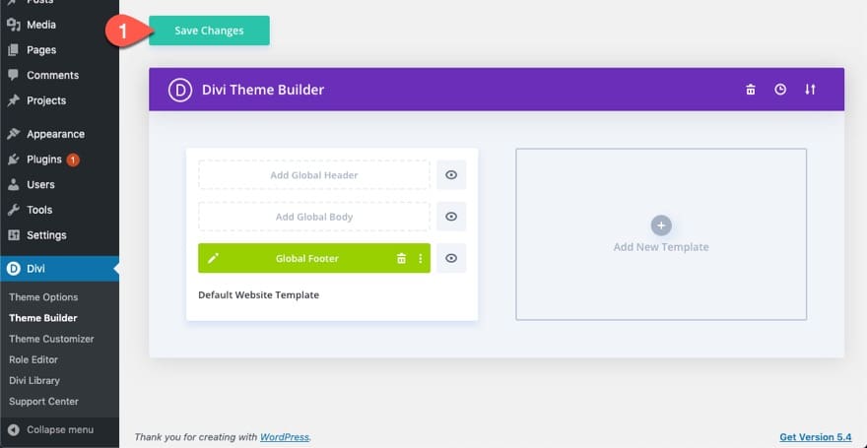Screen dimensions: 867x448
Task: Go to Role Editor submenu
Action: pos(33,359)
